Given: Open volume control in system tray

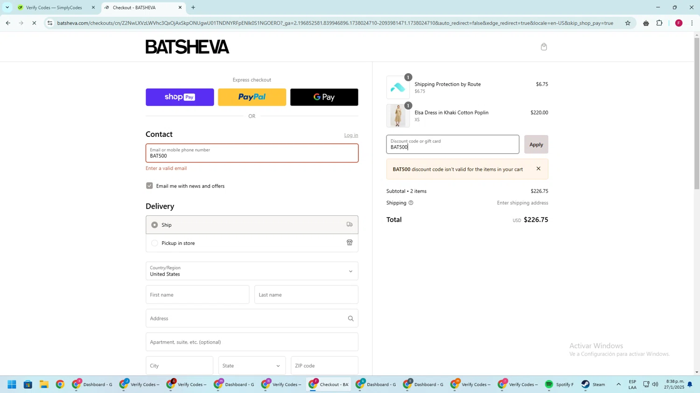Looking at the screenshot, I should click(655, 384).
